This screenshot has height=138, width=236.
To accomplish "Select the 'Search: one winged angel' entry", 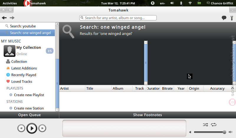I will point(27,33).
